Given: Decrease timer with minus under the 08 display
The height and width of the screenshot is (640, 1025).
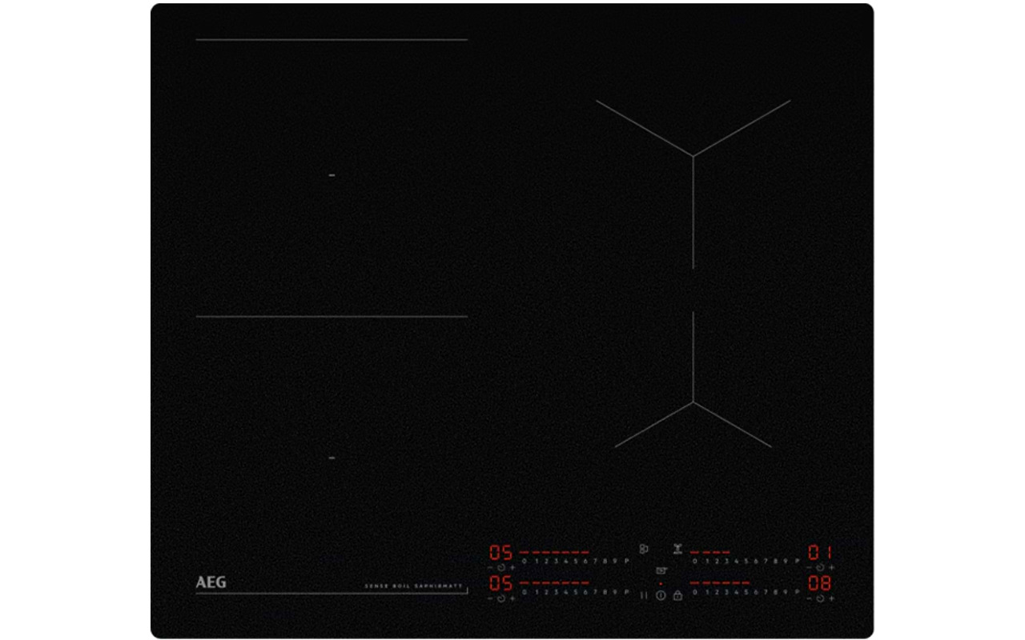Looking at the screenshot, I should (x=809, y=598).
